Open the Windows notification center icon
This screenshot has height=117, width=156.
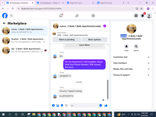pyautogui.click(x=152, y=115)
